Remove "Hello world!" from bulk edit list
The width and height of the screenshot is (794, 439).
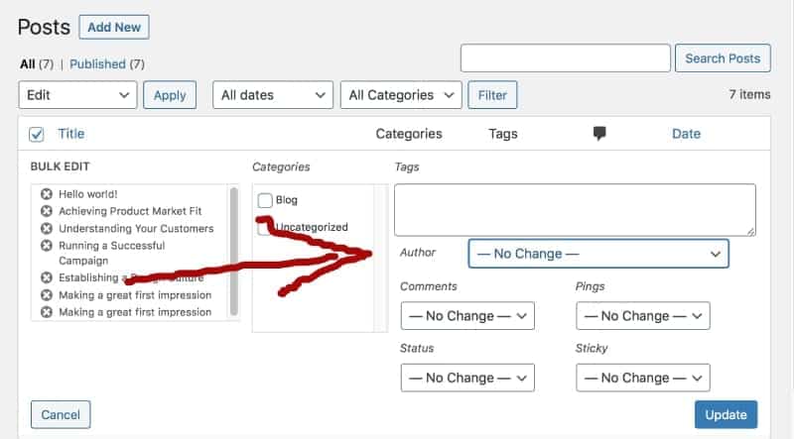[x=46, y=194]
